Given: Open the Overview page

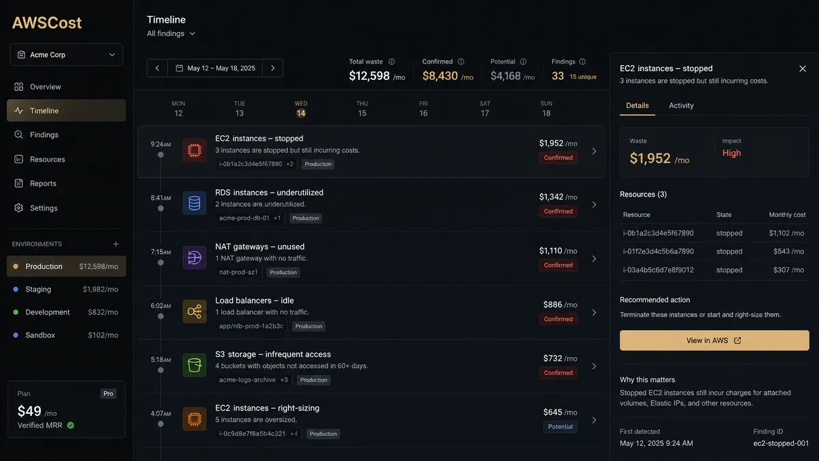Looking at the screenshot, I should pyautogui.click(x=66, y=87).
